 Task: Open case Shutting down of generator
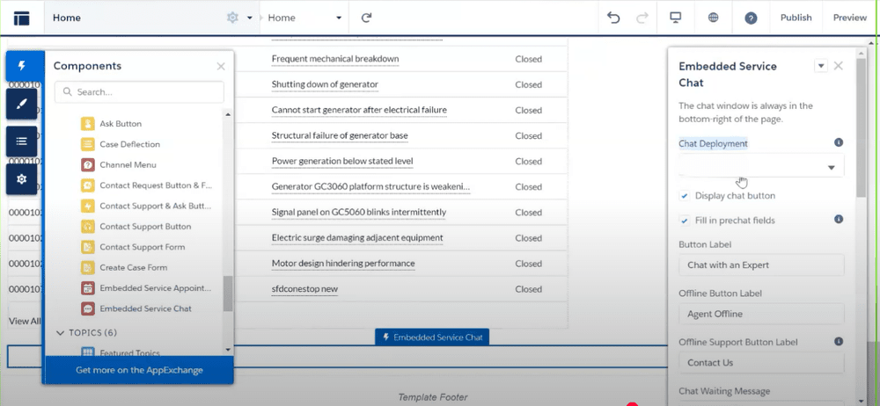[325, 84]
